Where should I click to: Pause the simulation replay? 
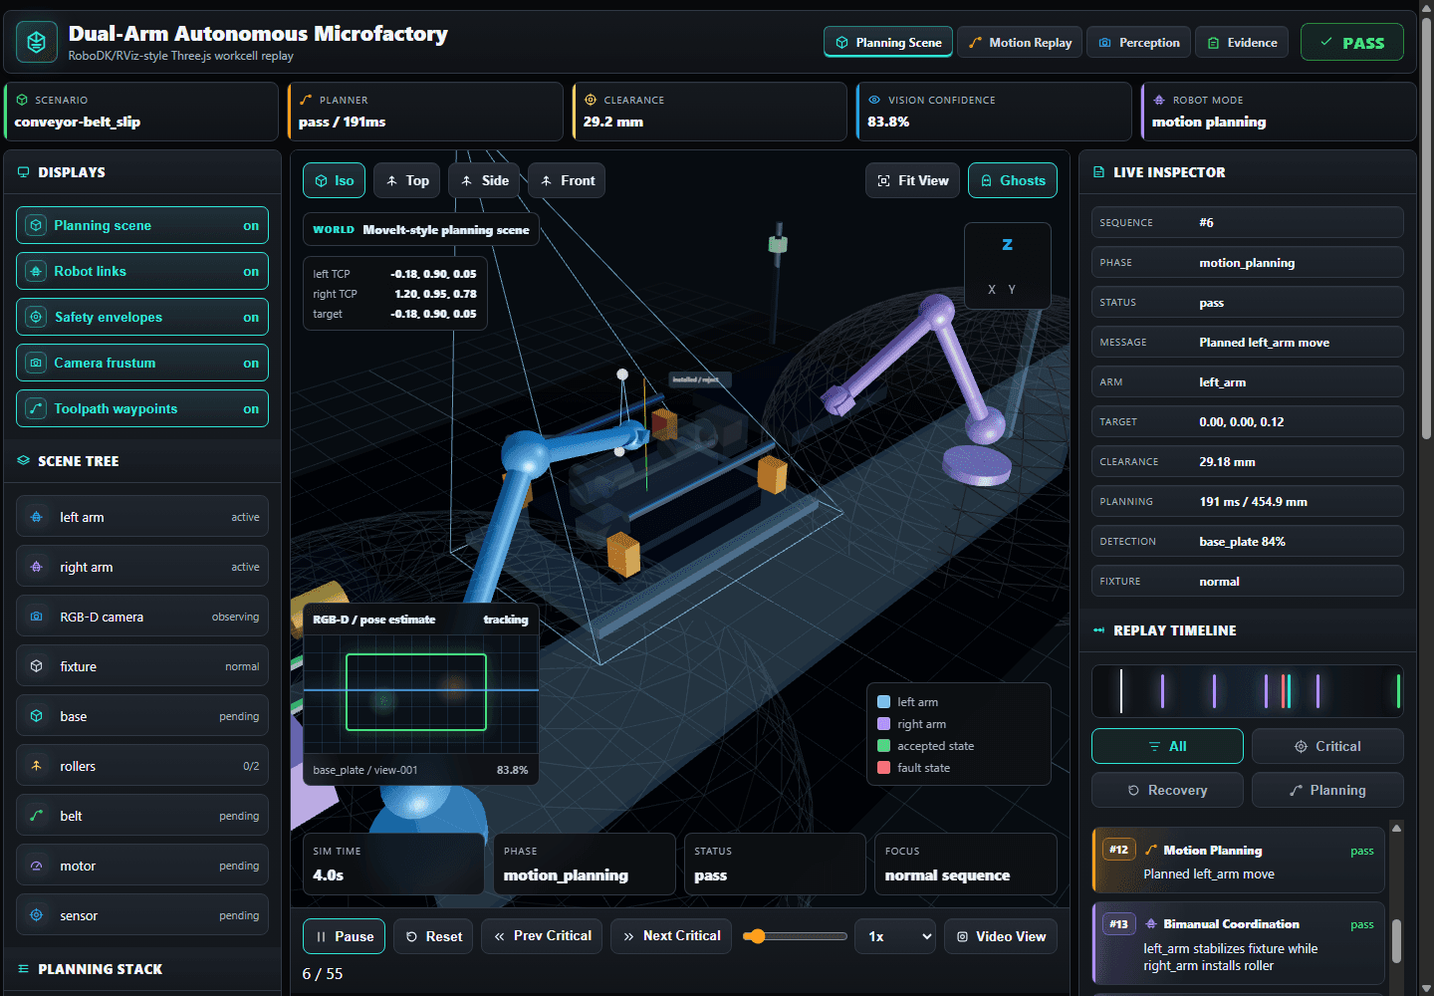tap(344, 936)
